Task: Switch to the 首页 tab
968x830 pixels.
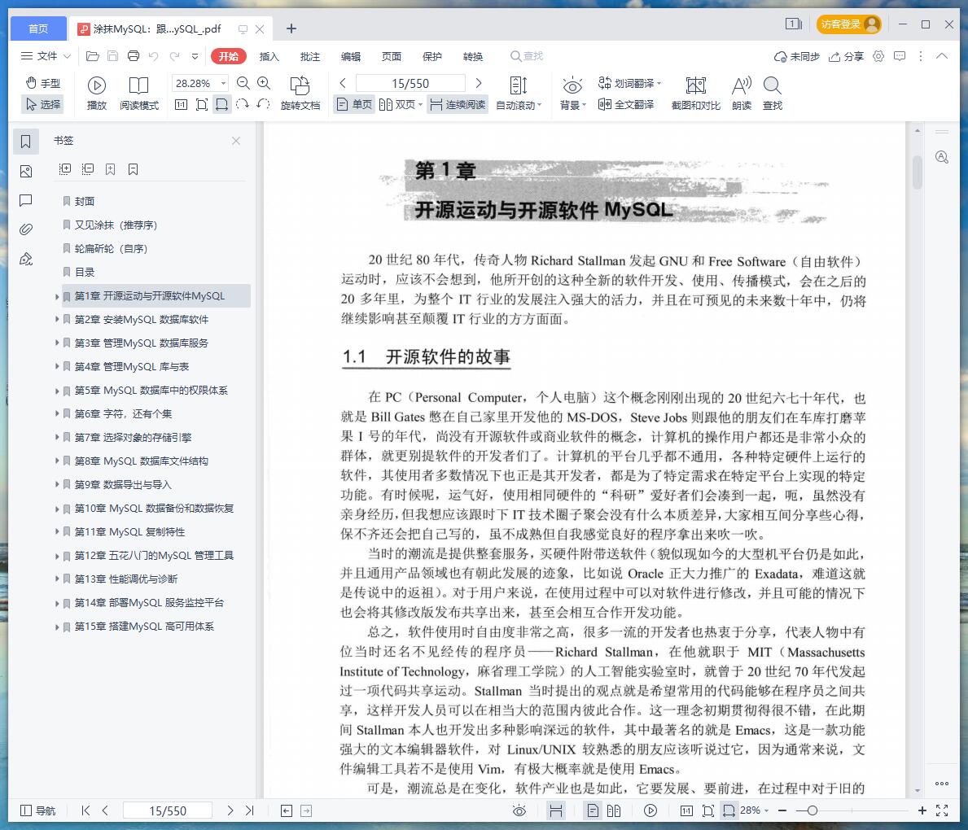Action: coord(38,28)
